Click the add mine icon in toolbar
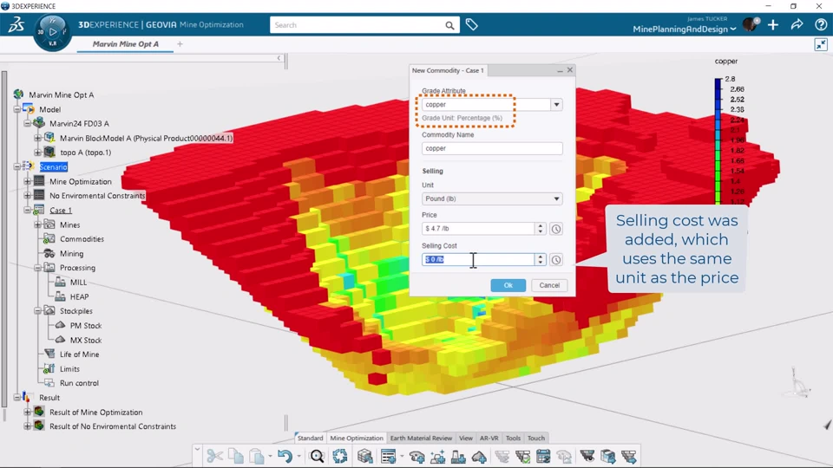833x468 pixels. 416,456
